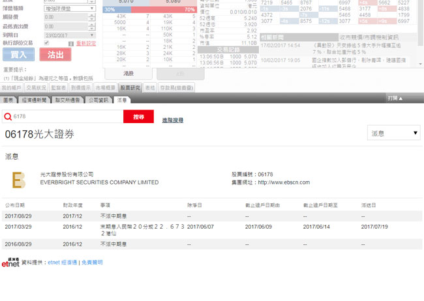
Task: Click the 2017/03/29 announcement date cell
Action: 18,227
